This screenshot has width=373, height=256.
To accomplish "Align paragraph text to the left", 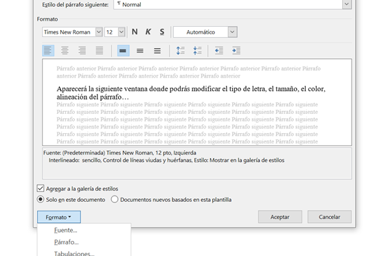I will coord(48,50).
